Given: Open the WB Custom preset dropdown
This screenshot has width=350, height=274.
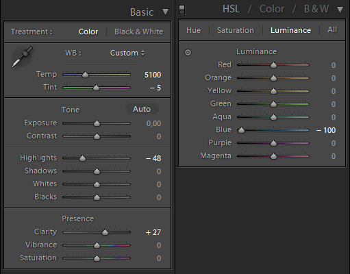Looking at the screenshot, I should point(127,53).
